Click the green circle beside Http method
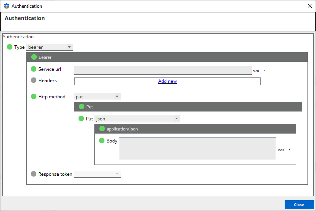This screenshot has height=211, width=316. point(34,96)
